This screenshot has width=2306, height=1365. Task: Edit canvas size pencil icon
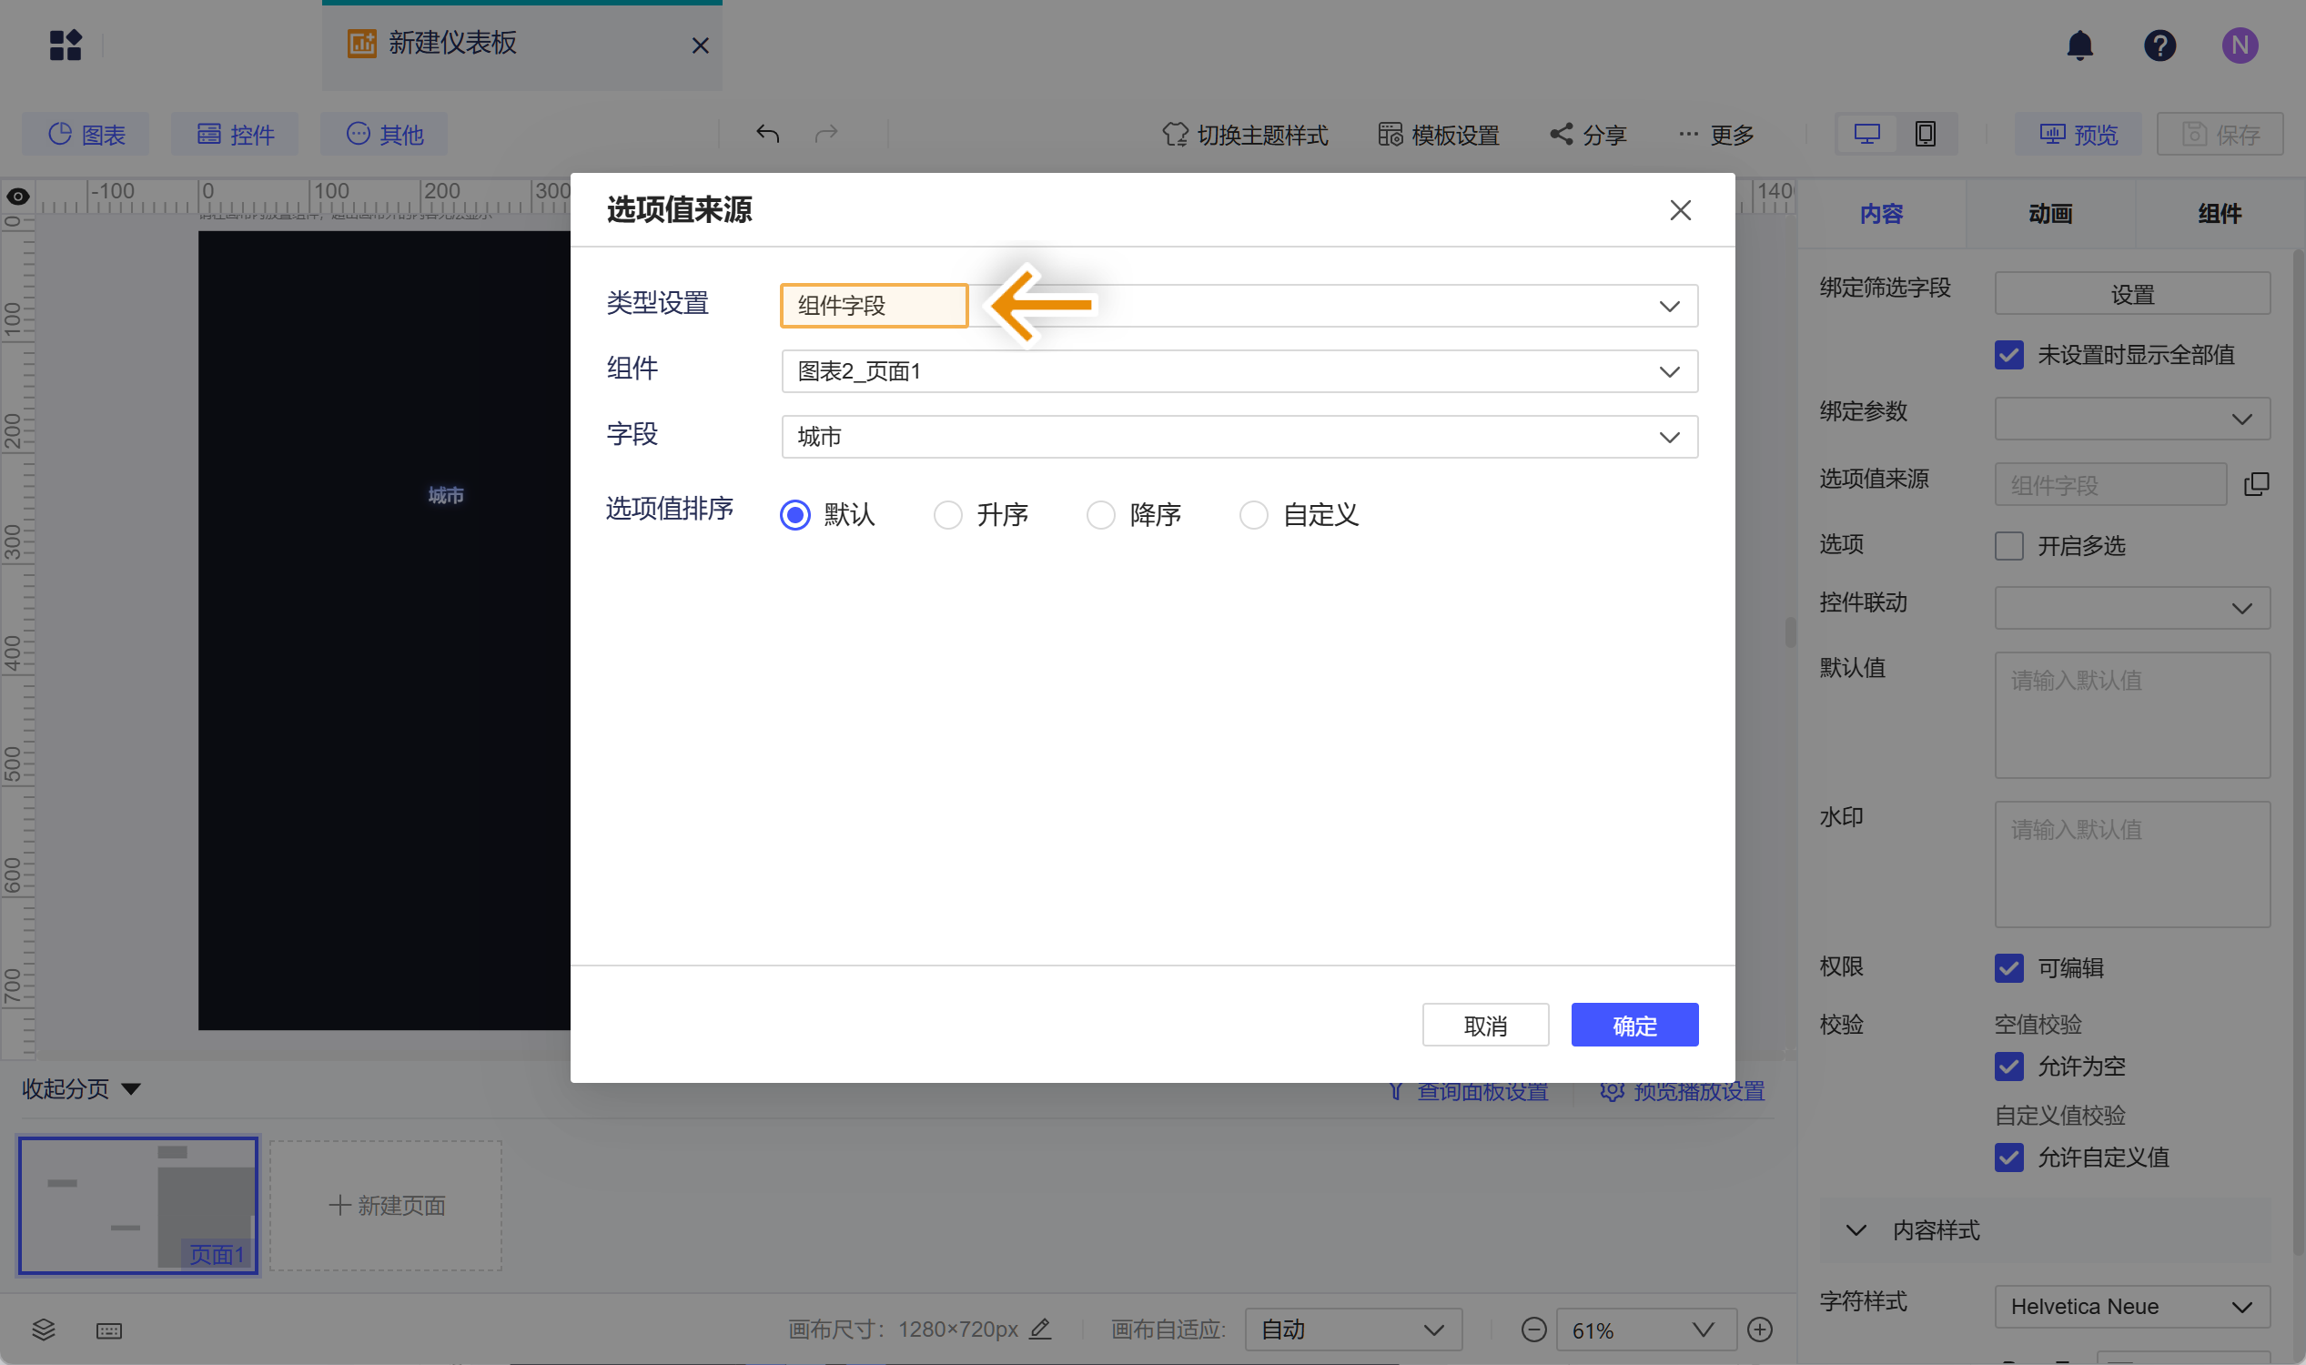point(1039,1330)
